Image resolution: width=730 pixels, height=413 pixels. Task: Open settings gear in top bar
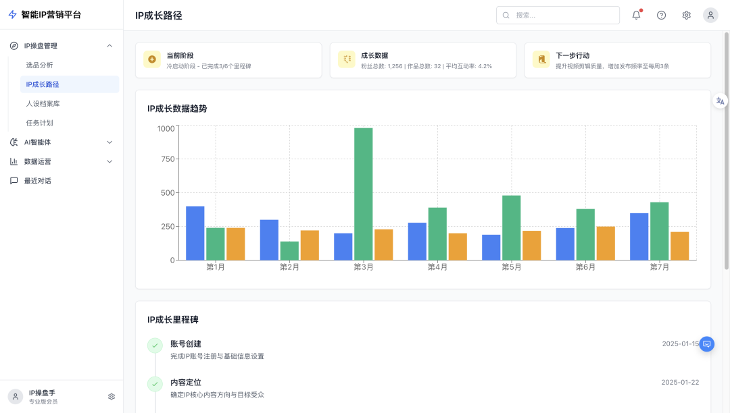click(x=686, y=16)
